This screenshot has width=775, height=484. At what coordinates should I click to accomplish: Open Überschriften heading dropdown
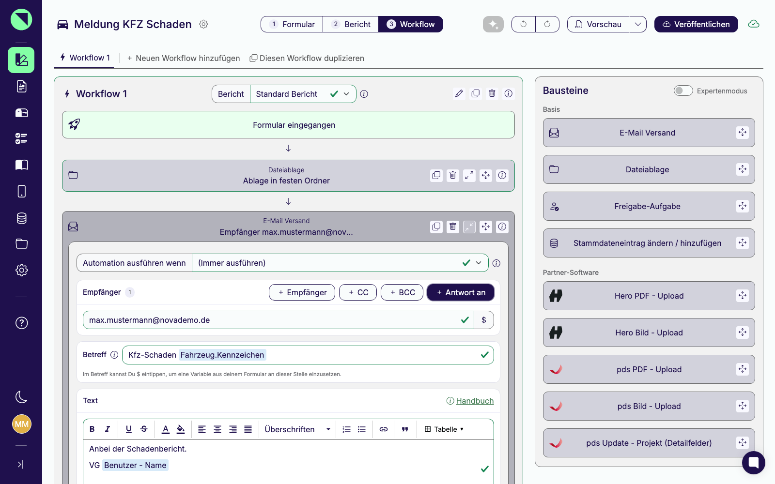(297, 429)
